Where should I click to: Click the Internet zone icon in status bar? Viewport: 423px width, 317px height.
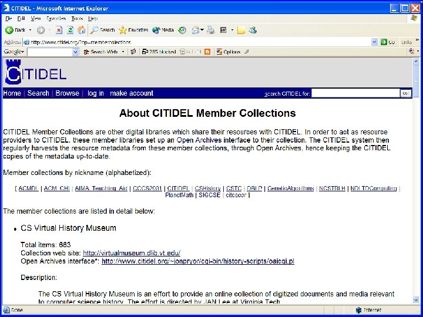[358, 311]
